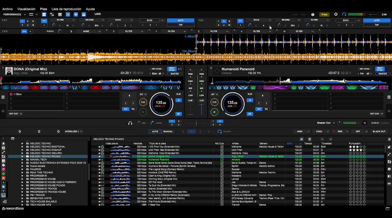Image resolution: width=392 pixels, height=218 pixels.
Task: Toggle deck 1 SLIP mode
Action: click(x=179, y=94)
